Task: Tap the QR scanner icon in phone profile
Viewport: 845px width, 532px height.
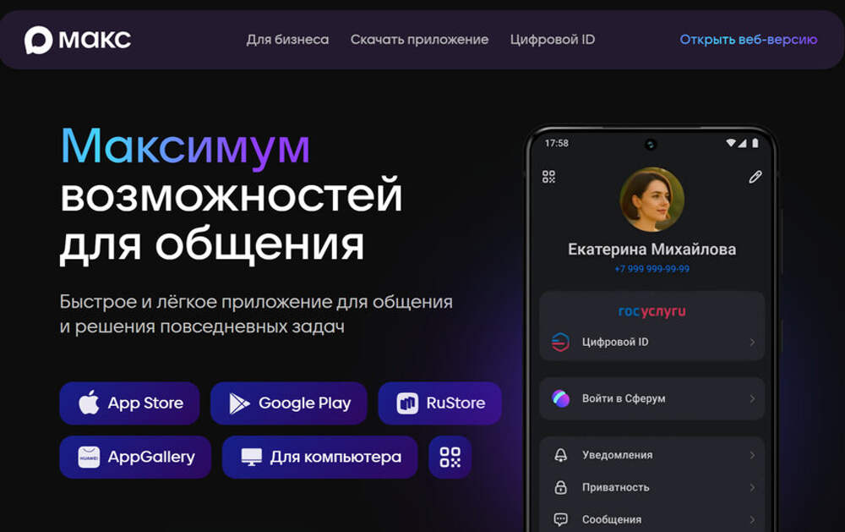Action: coord(549,177)
